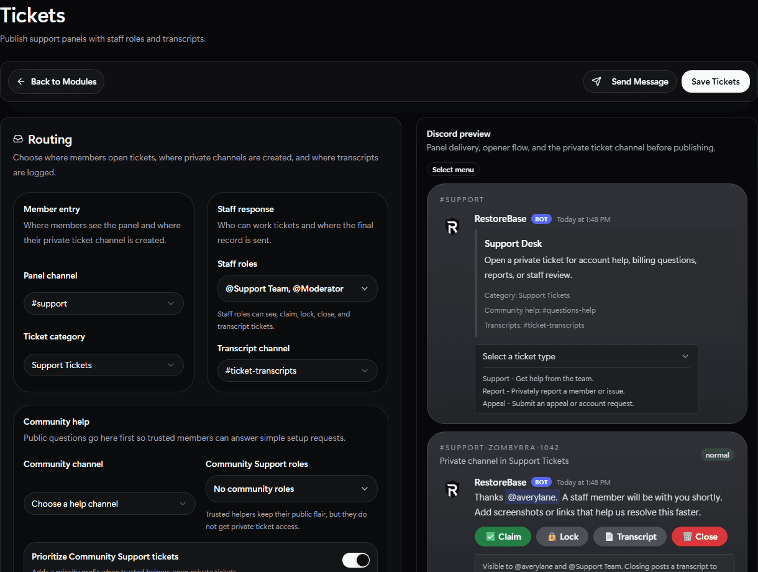Click the Lock button in ticket preview
758x572 pixels.
tap(562, 537)
